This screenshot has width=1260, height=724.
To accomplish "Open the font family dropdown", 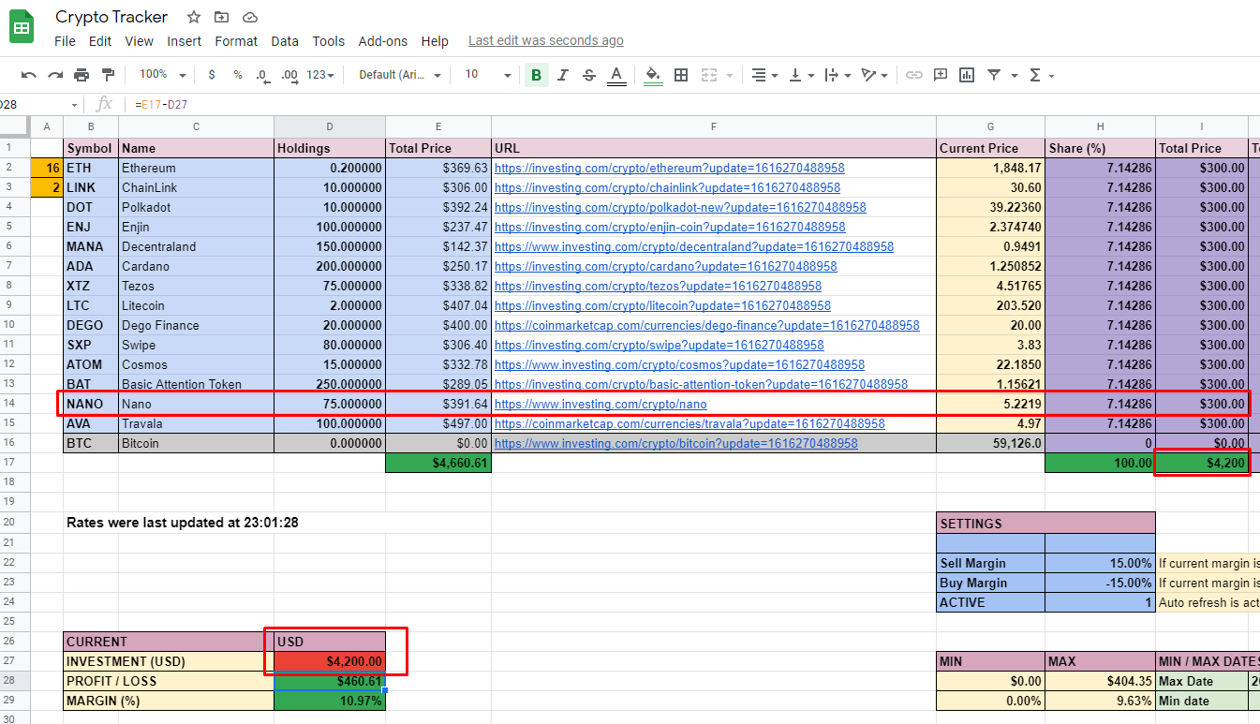I will point(400,75).
